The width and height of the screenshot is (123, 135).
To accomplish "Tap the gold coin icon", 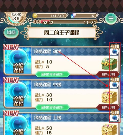I will [35, 16].
